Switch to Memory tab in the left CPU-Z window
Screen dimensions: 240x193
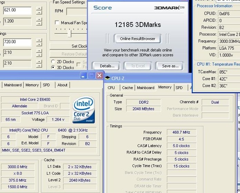click(x=32, y=85)
